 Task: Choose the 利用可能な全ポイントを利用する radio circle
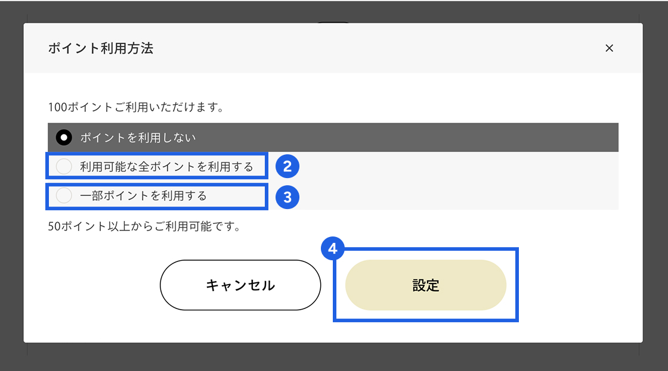(x=63, y=167)
